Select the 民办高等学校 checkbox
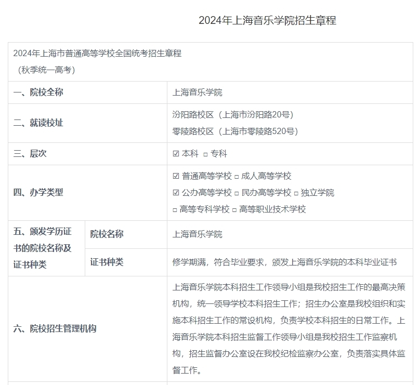Screen dimensions: 419x385 (237, 193)
